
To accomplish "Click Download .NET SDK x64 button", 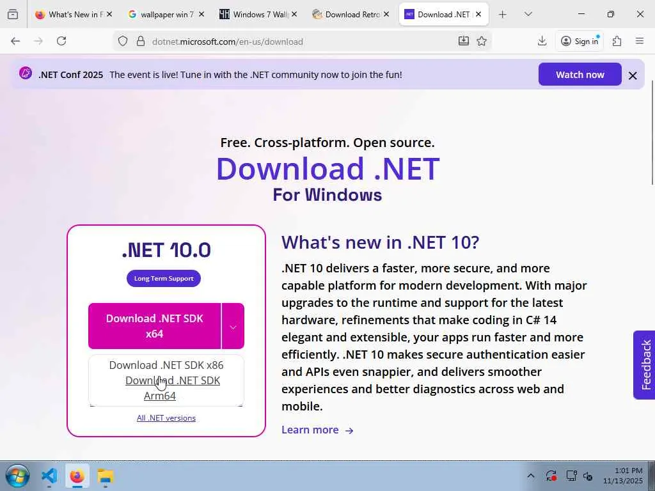I will pyautogui.click(x=154, y=325).
